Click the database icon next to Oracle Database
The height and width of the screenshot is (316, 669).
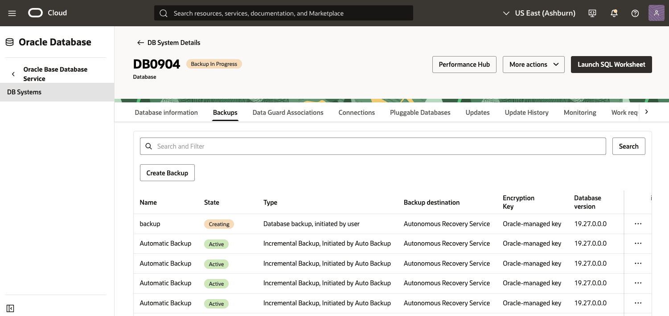tap(9, 41)
